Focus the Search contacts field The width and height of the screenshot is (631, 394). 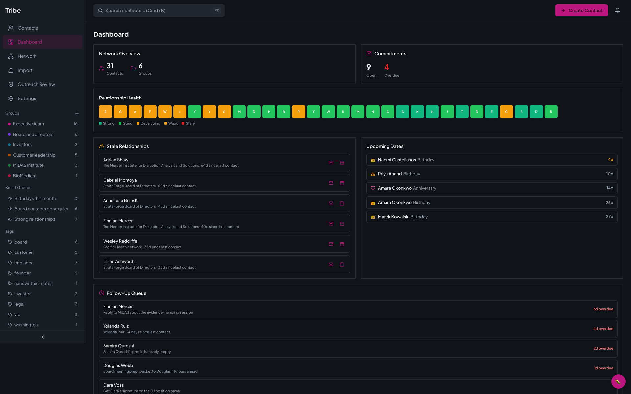point(159,11)
